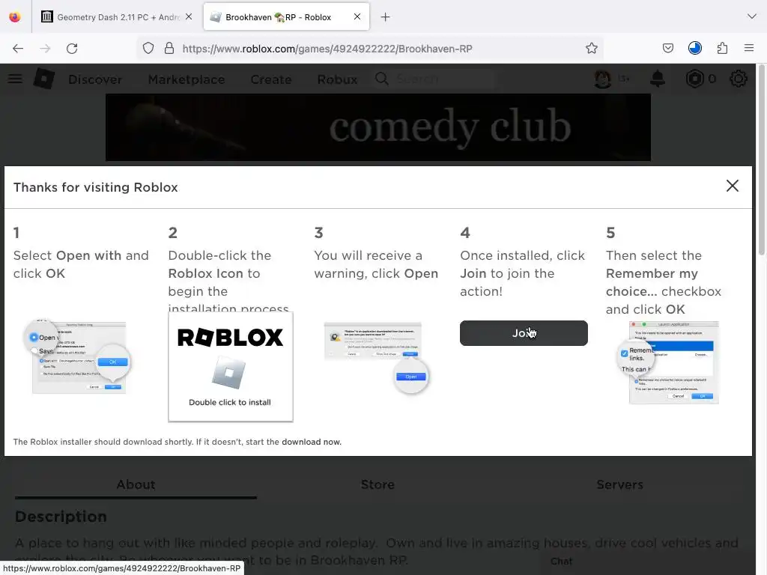Image resolution: width=767 pixels, height=575 pixels.
Task: Close the Brookhaven RP Roblox tab
Action: (x=357, y=16)
